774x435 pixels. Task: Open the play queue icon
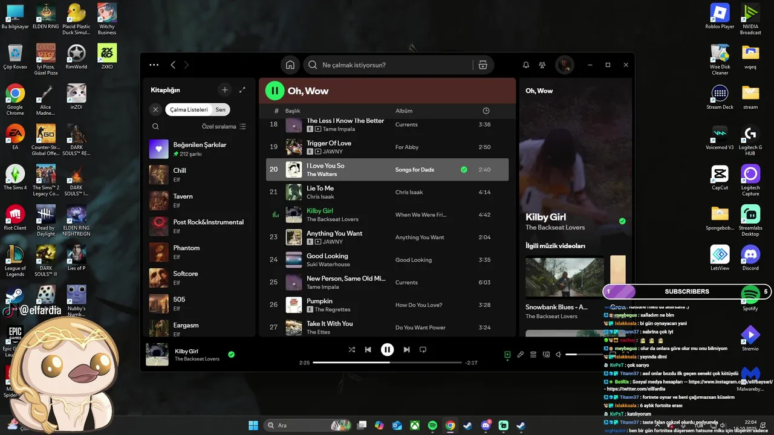(x=533, y=355)
